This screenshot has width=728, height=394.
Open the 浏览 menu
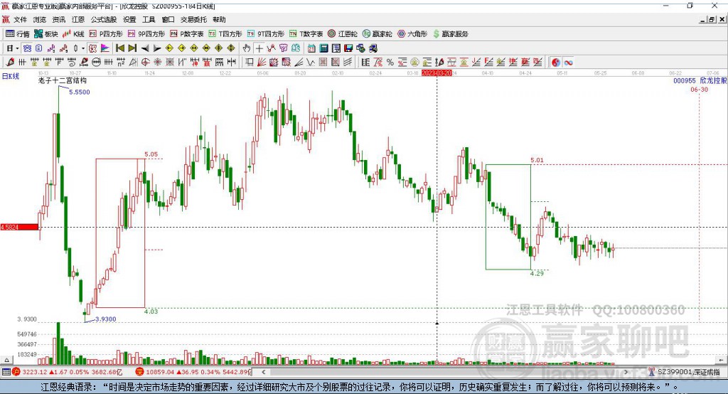coord(40,19)
